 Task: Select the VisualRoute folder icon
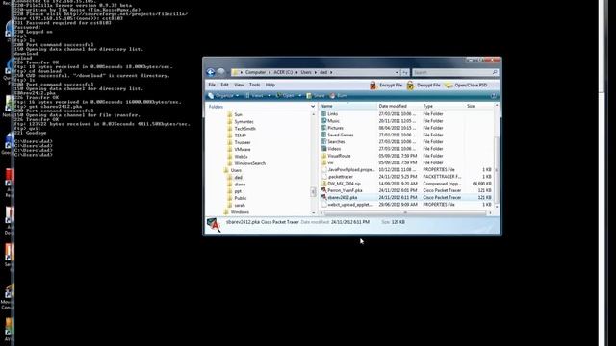[323, 156]
